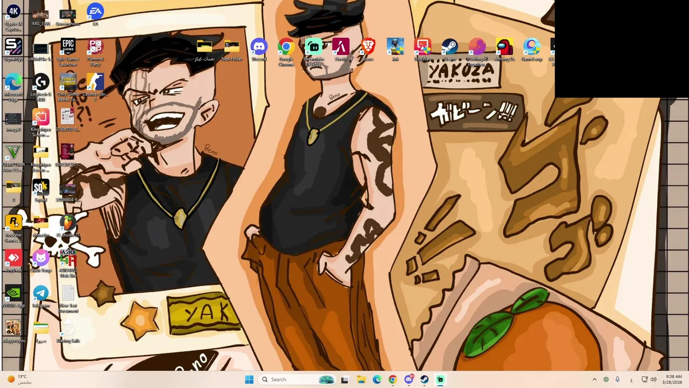Screen dimensions: 689x388
Task: Open the Arabic language input indicator
Action: 630,379
